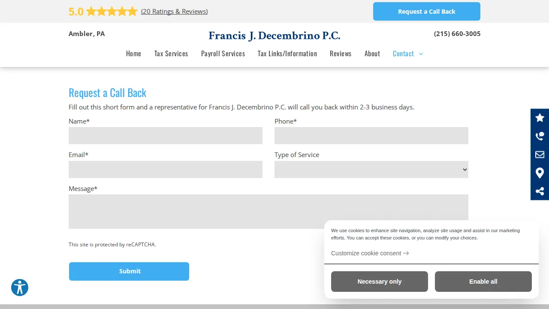Open the Type of Service dropdown

(371, 170)
